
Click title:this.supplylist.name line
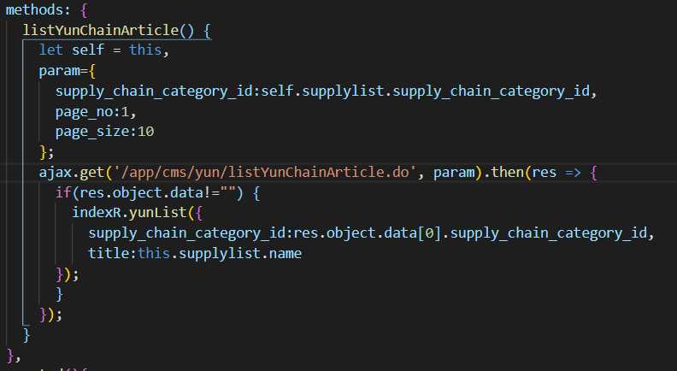click(x=195, y=254)
